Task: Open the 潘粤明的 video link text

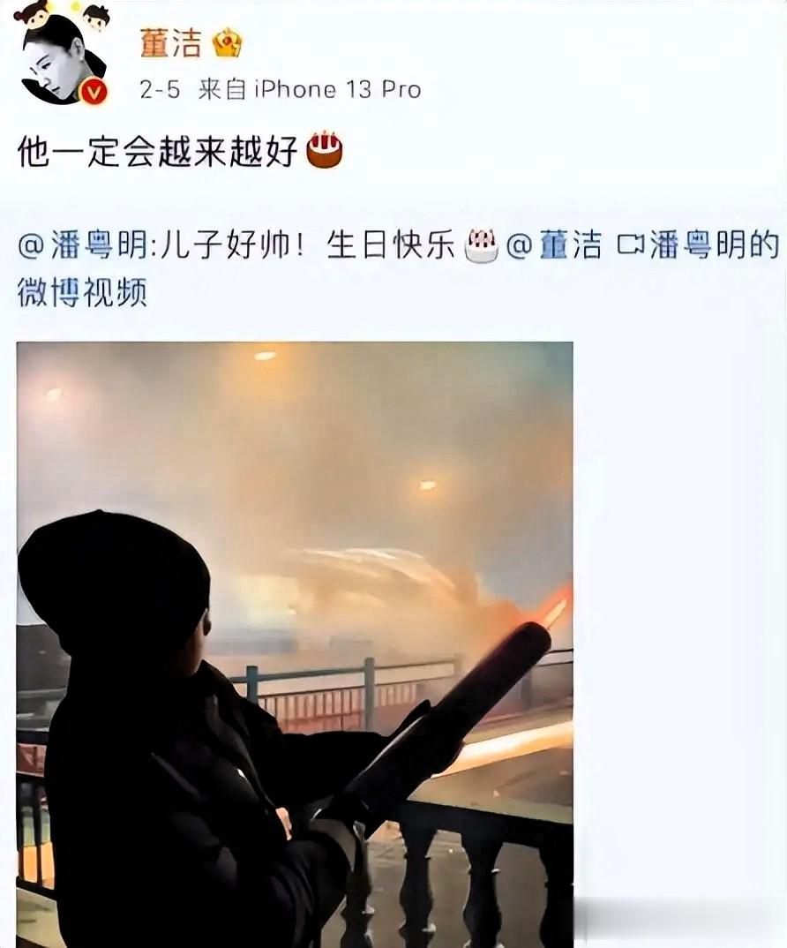Action: (x=715, y=245)
